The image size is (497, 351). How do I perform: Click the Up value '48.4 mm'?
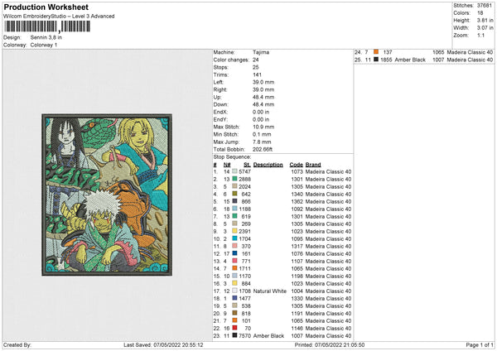pyautogui.click(x=263, y=97)
